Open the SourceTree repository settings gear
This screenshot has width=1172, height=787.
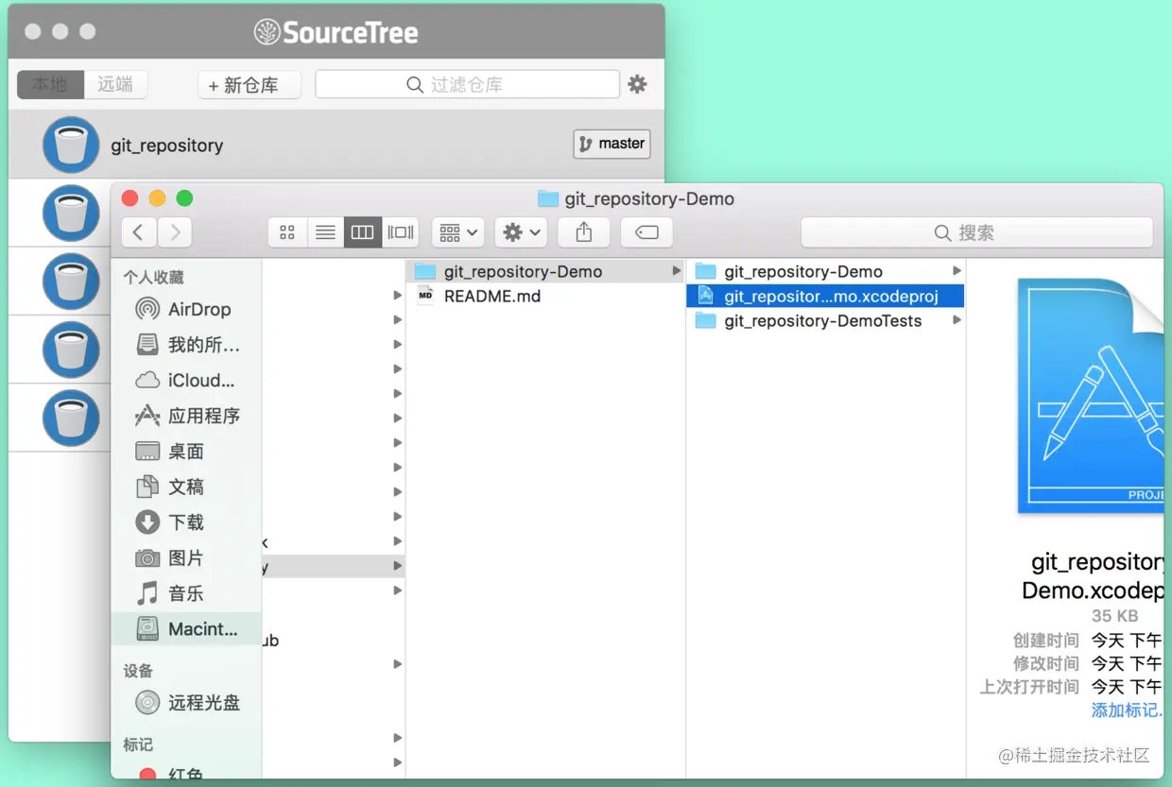click(637, 84)
